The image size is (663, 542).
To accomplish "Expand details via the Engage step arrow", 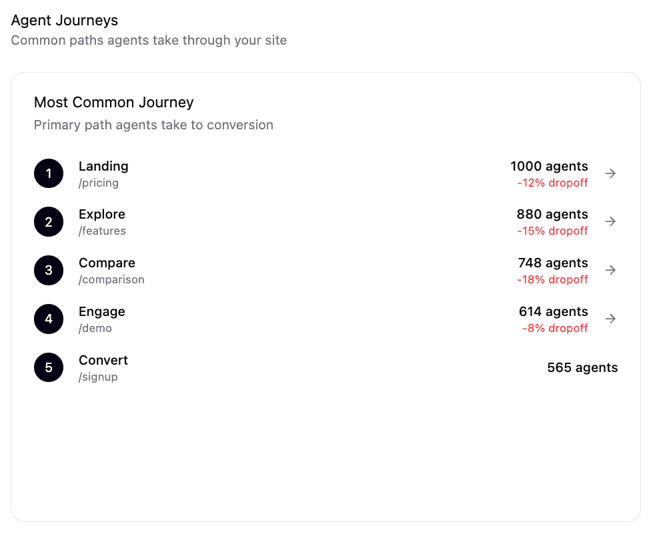I will [610, 319].
